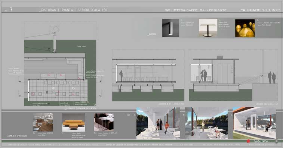
Task: Select the dining chairs interior photo
Action: [x=43, y=122]
